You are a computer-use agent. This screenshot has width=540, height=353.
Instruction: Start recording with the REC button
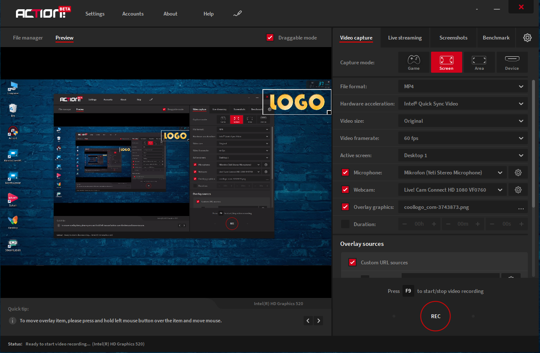click(x=435, y=316)
